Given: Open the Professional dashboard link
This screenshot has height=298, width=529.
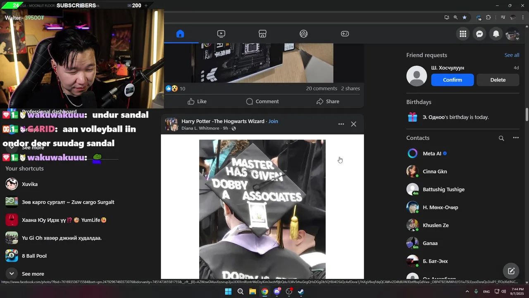Looking at the screenshot, I should [49, 112].
